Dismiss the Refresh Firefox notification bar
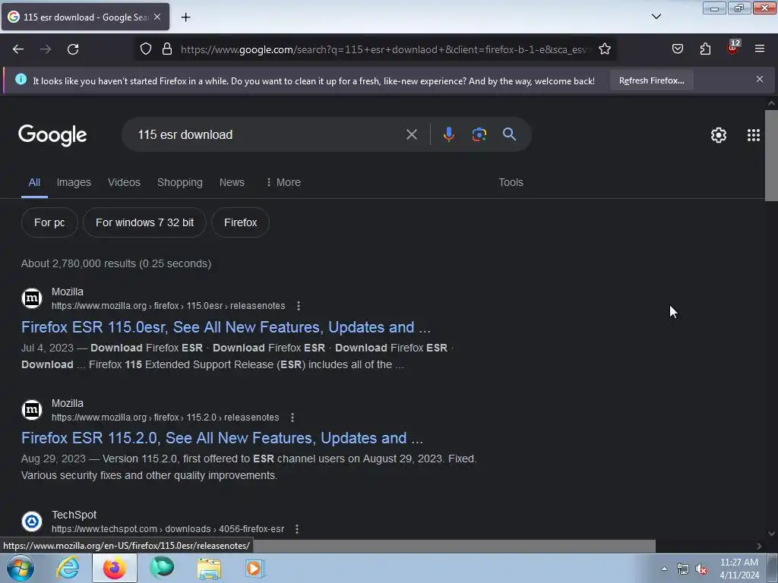 coord(760,79)
